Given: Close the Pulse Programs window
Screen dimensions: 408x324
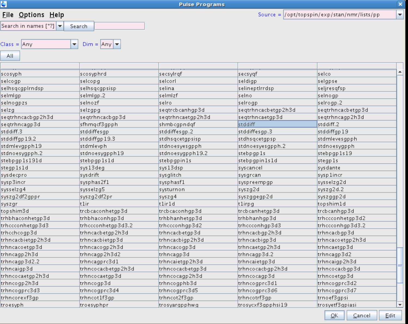Looking at the screenshot, I should [400, 4].
